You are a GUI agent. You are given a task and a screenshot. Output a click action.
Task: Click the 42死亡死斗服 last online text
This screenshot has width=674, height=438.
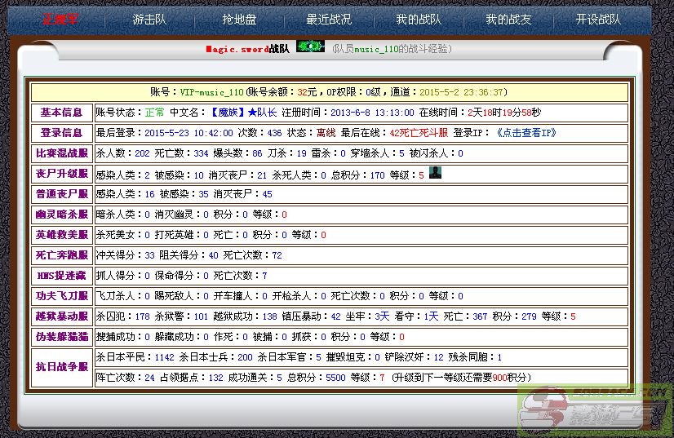pos(419,133)
